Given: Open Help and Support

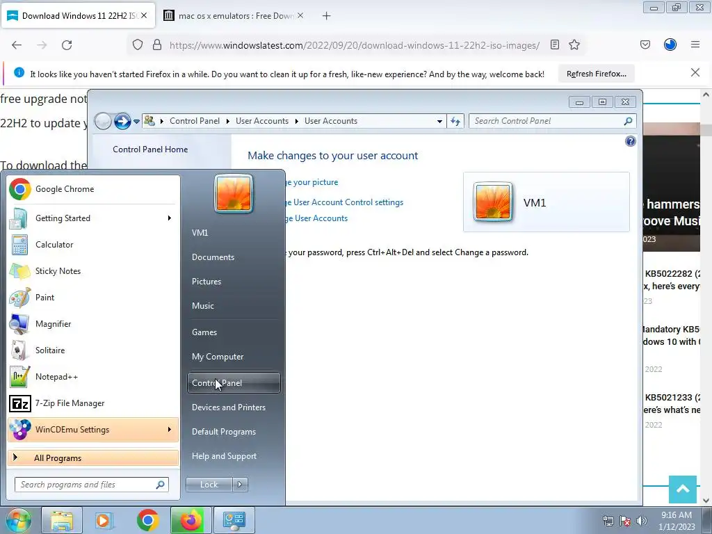Looking at the screenshot, I should pos(234,456).
